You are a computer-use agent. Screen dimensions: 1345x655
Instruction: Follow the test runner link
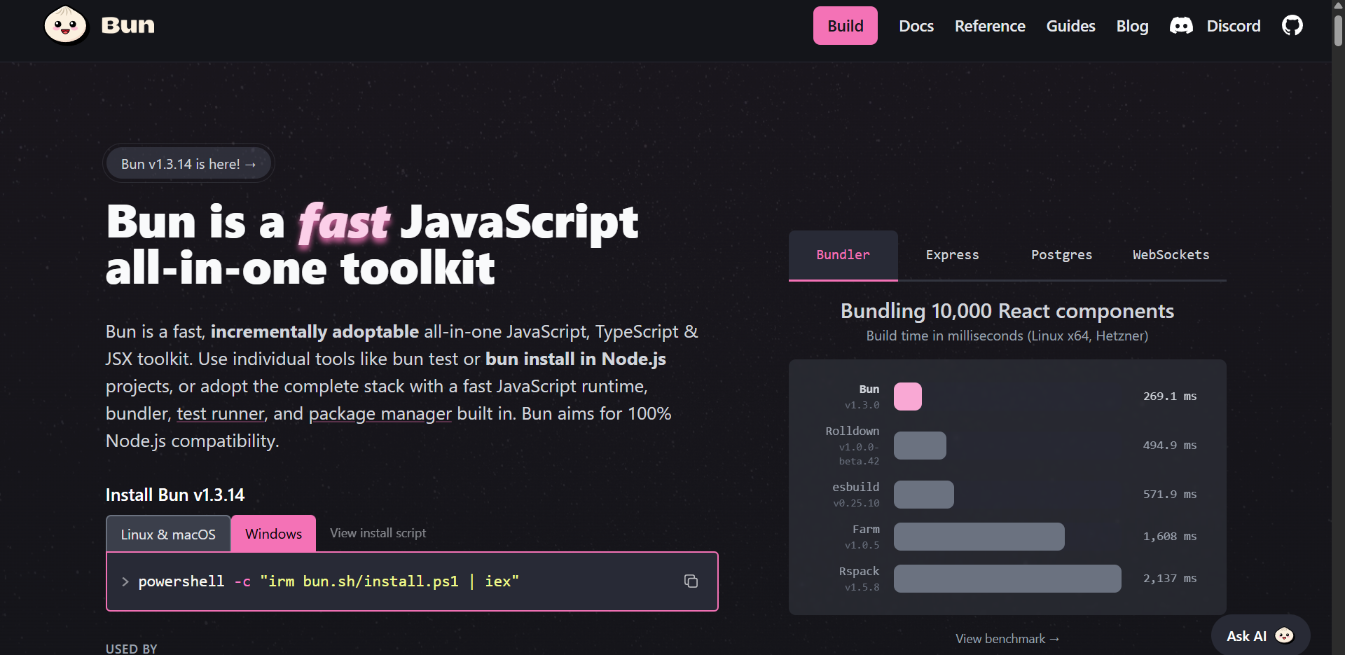coord(221,413)
